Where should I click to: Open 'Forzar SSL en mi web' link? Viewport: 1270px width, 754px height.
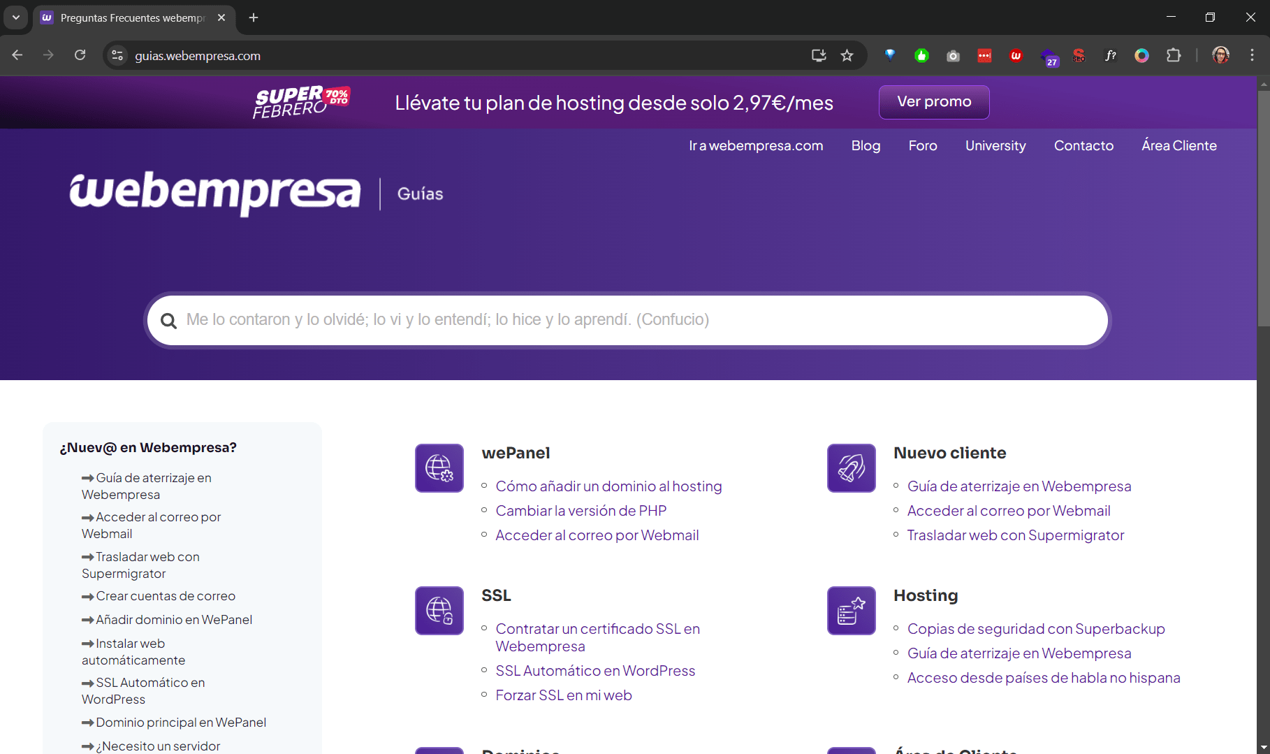(563, 695)
